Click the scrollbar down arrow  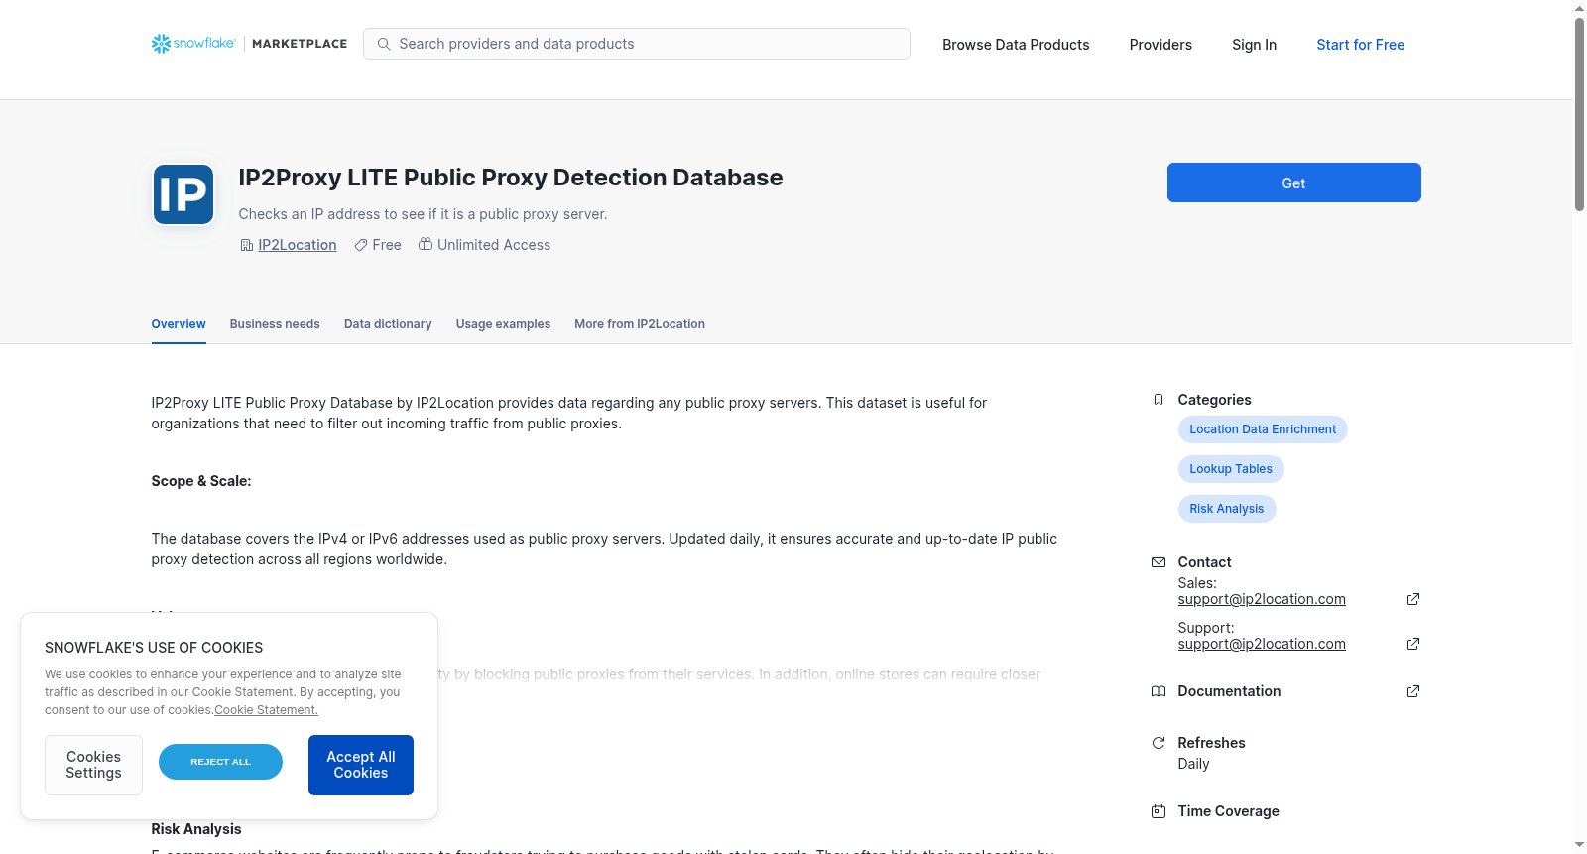1579,845
